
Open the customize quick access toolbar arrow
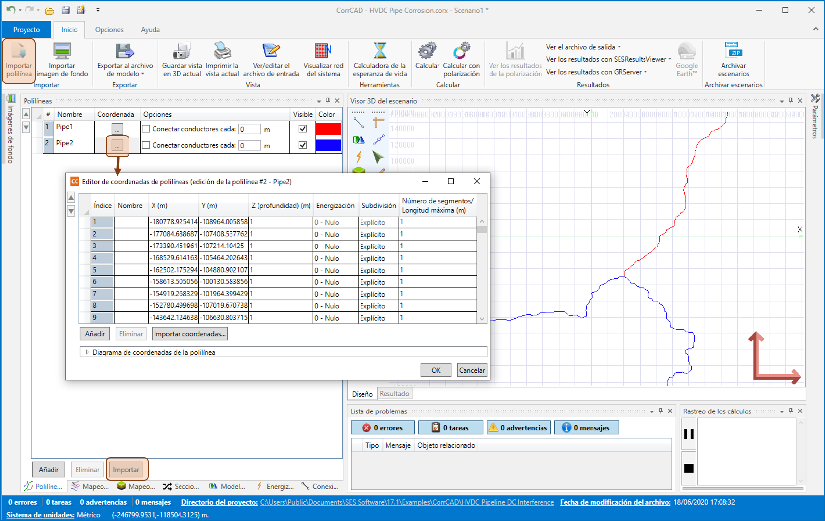[98, 10]
